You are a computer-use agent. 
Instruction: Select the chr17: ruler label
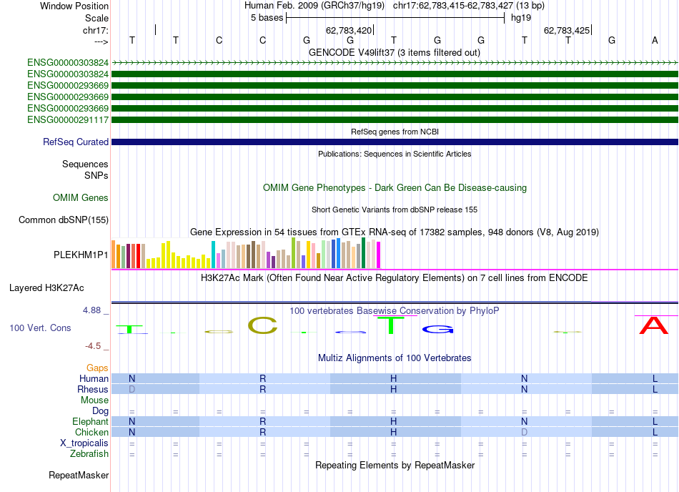pyautogui.click(x=96, y=30)
